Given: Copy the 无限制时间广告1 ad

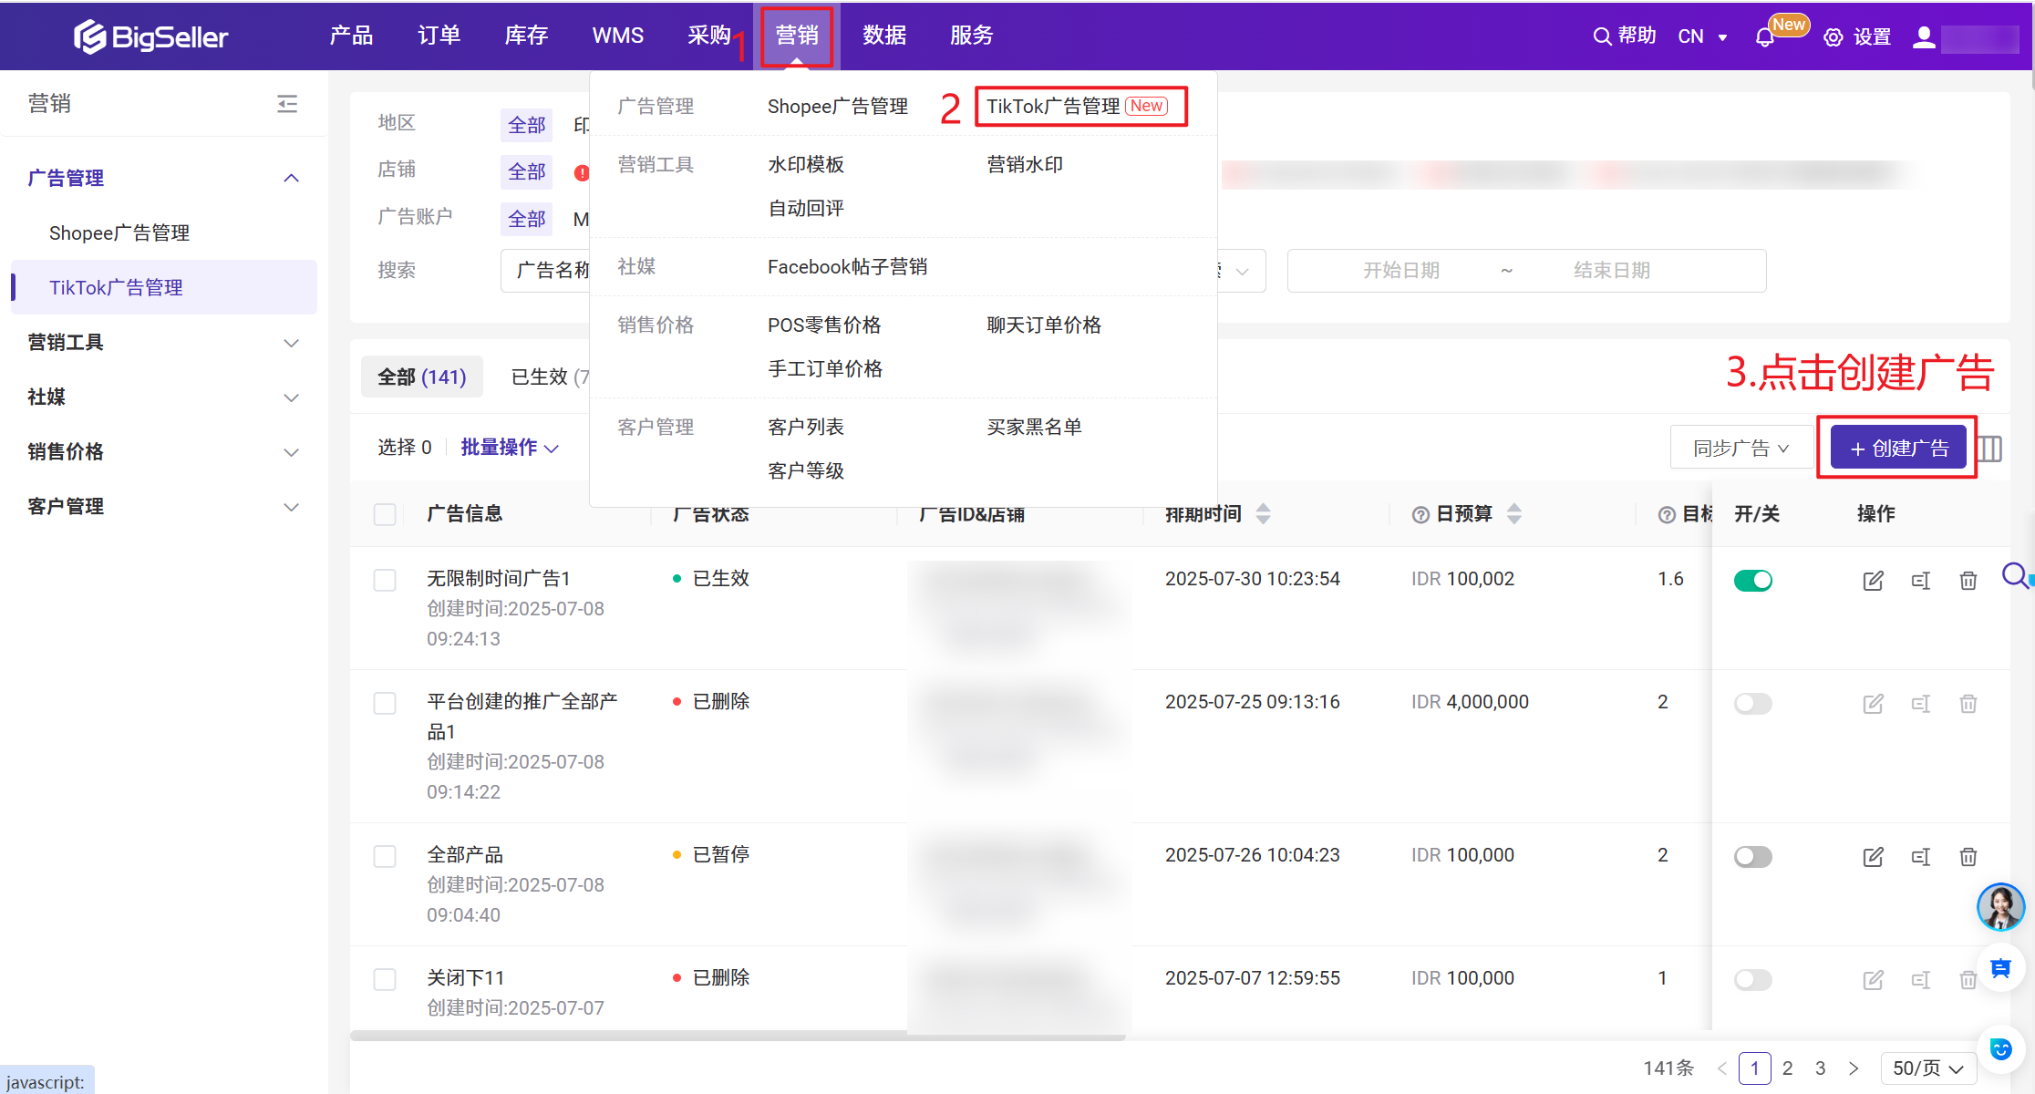Looking at the screenshot, I should [1921, 581].
